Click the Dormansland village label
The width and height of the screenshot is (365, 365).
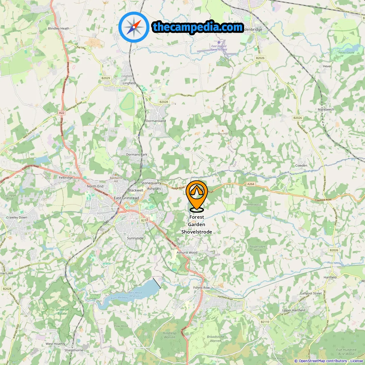(x=156, y=121)
